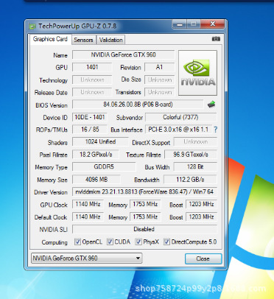Toggle the PhysX checkbox
Viewport: 274px width, 299px height.
pos(138,242)
